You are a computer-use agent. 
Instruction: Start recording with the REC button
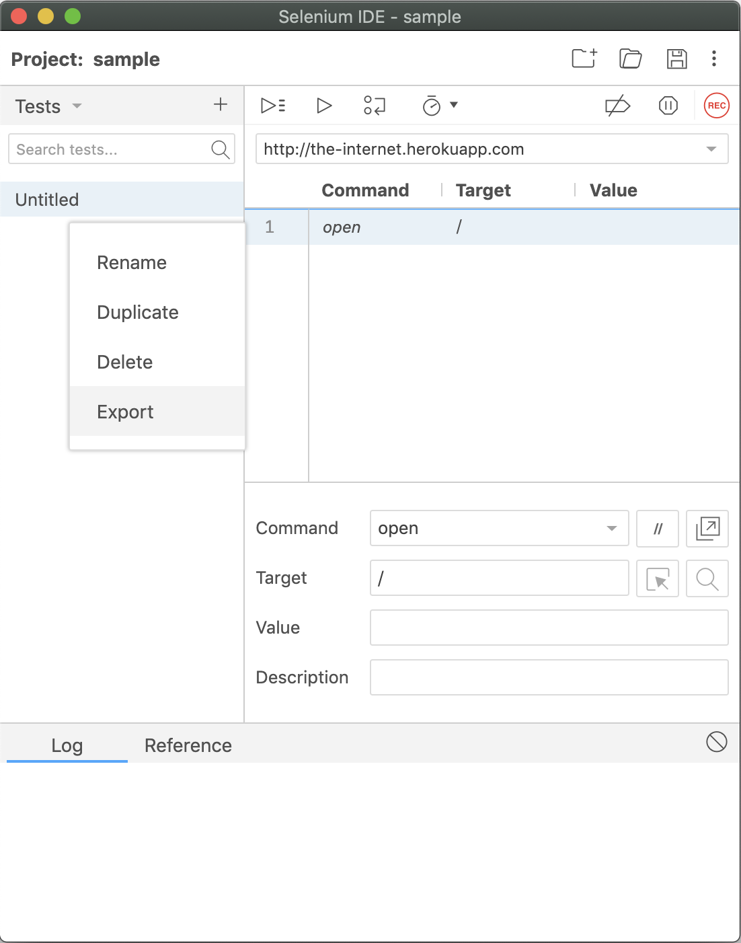coord(716,106)
